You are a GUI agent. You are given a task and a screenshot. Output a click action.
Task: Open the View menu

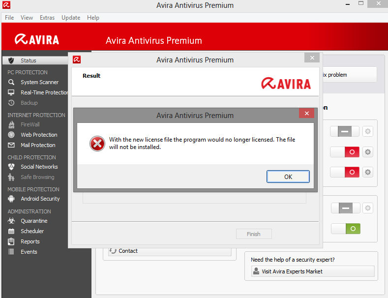pyautogui.click(x=27, y=18)
